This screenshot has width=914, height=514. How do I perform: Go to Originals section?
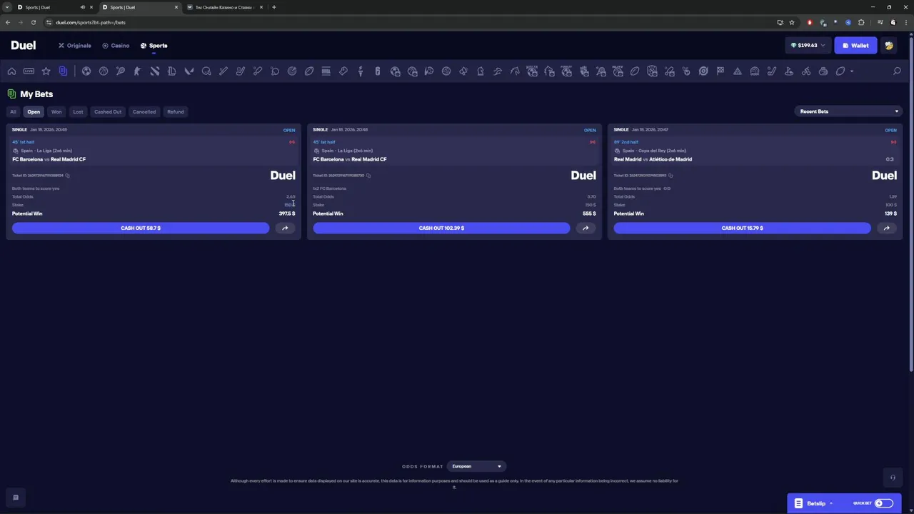coord(75,46)
